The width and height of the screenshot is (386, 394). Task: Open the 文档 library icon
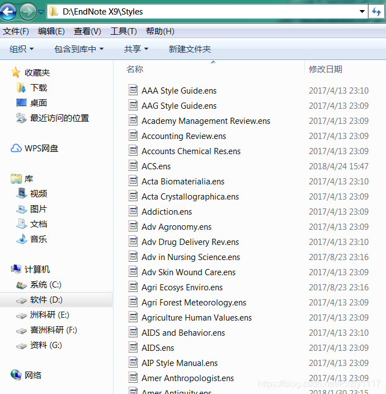pos(22,224)
